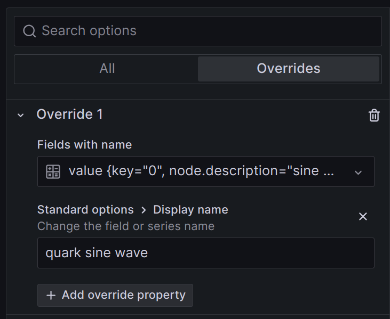Click the Override 1 heading
This screenshot has width=390, height=319.
[69, 114]
